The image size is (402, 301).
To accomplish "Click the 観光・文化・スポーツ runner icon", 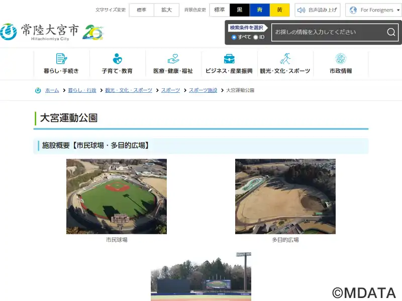I will point(285,59).
